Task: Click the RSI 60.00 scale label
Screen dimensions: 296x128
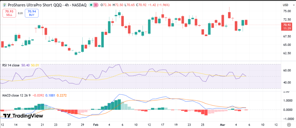Action: [x=287, y=70]
